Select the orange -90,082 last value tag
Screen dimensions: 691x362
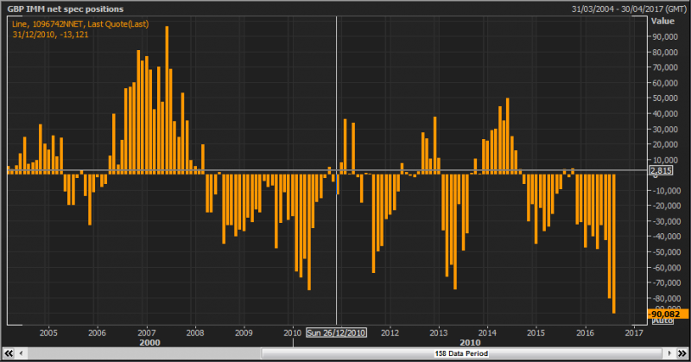(x=661, y=314)
